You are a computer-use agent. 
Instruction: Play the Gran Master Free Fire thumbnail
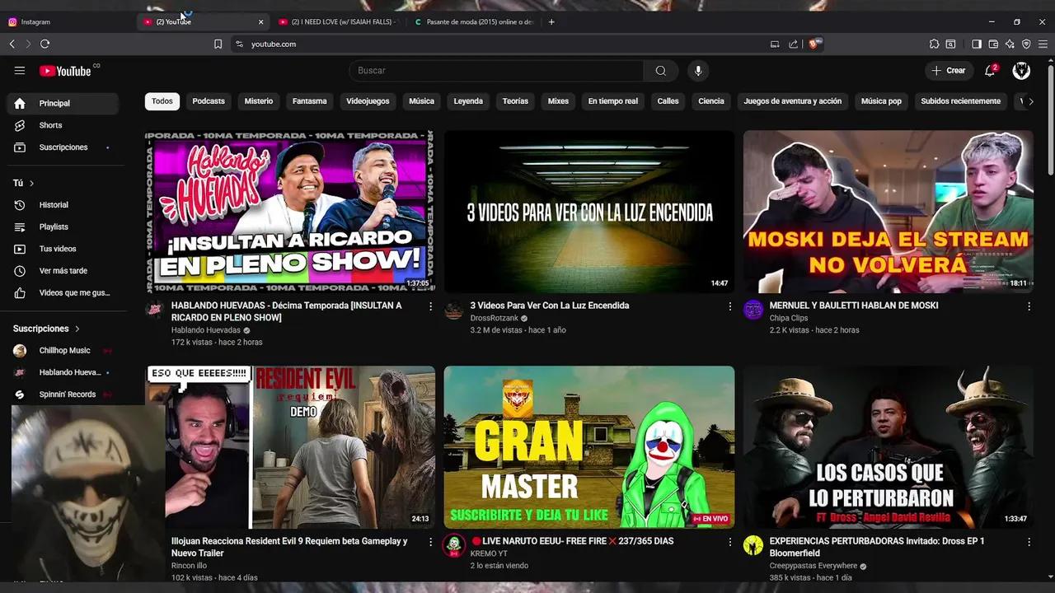click(588, 447)
